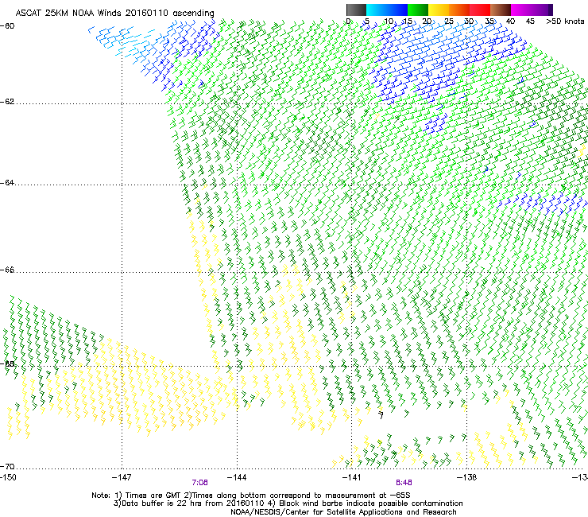Viewport: 588px width, 517px height.
Task: Select the '-64' latitude axis label
Action: tap(7, 183)
